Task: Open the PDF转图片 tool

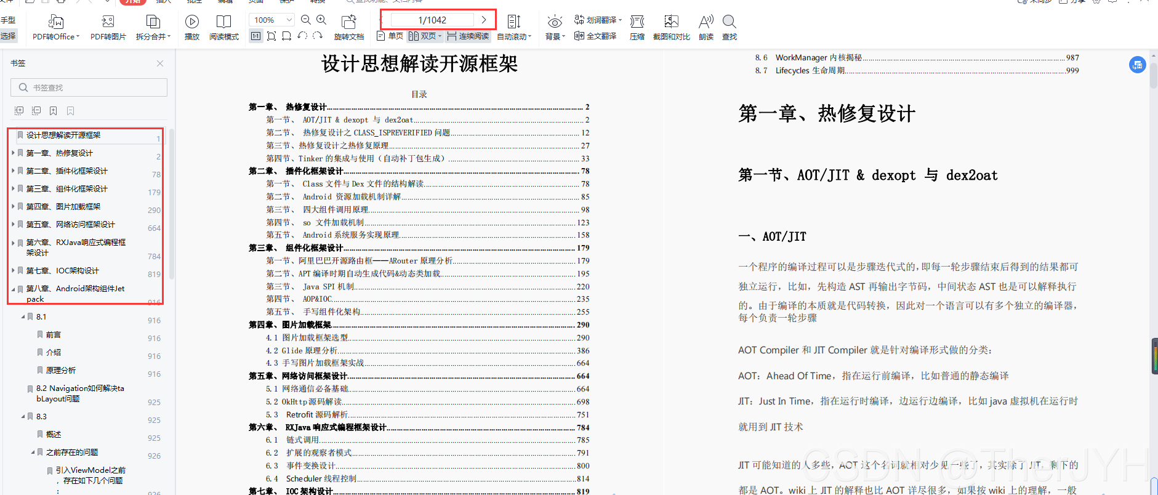Action: pos(108,22)
